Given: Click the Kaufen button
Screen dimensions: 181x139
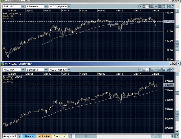Looking at the screenshot, I should (x=29, y=136).
